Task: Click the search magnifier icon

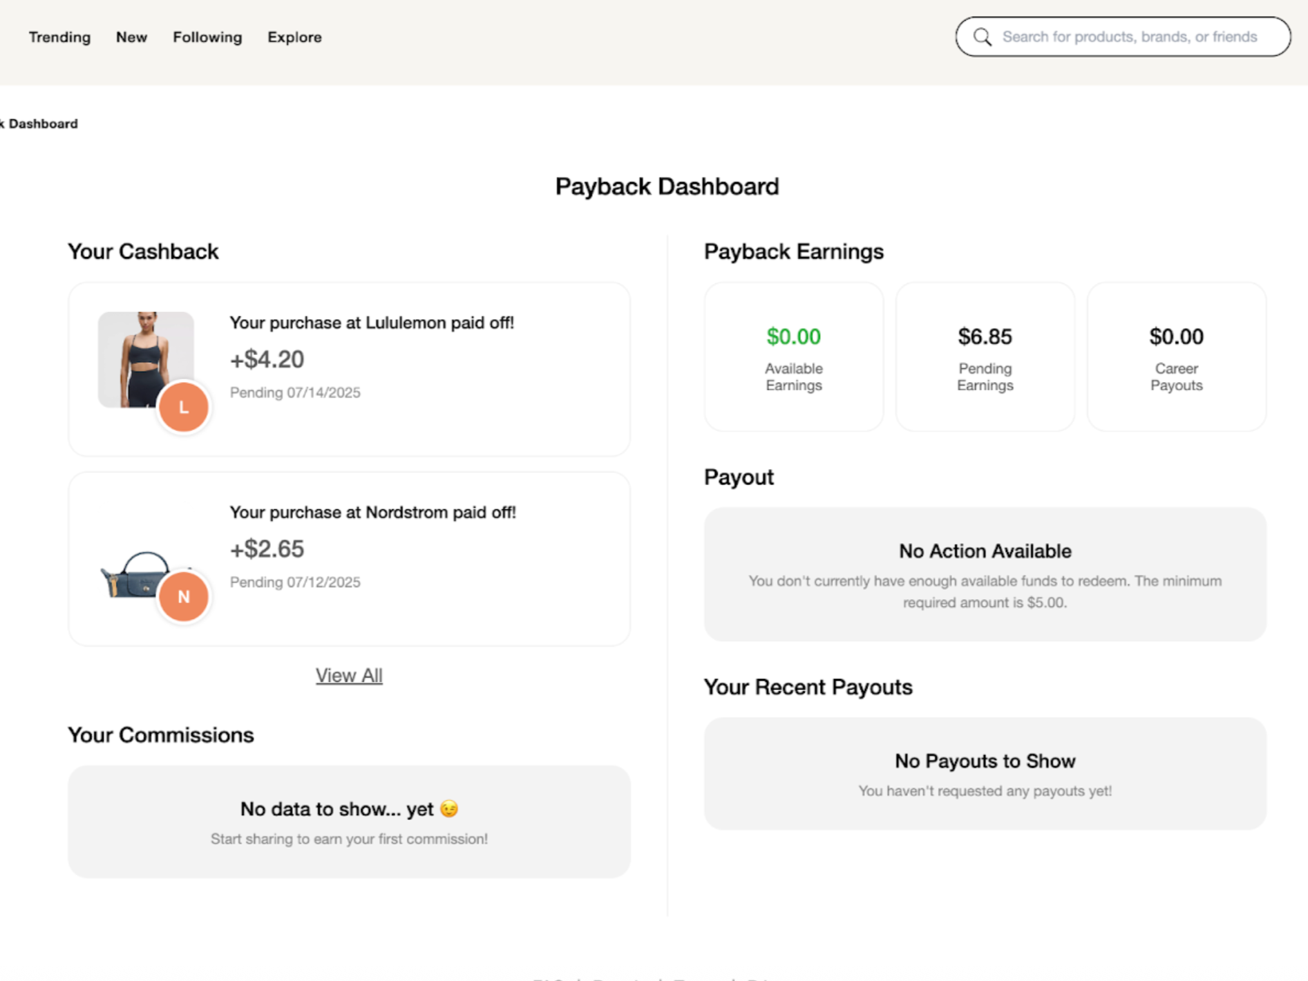Action: [x=982, y=37]
